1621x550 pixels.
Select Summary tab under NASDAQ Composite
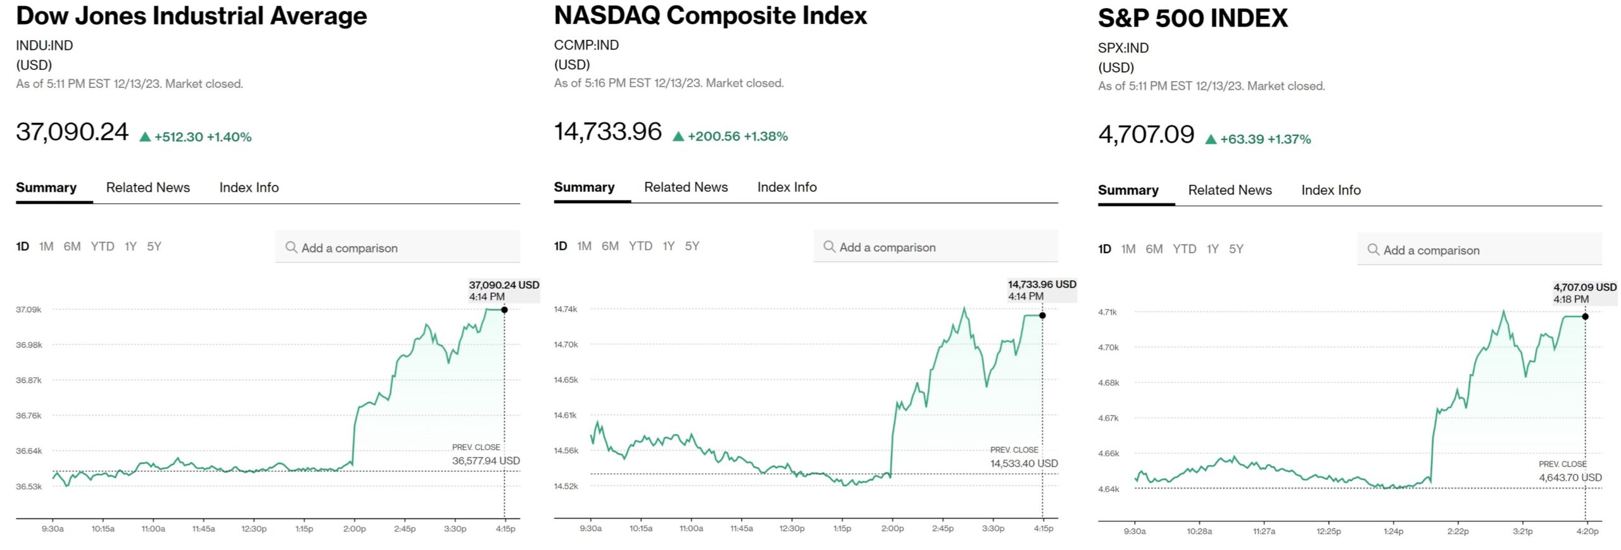tap(584, 187)
